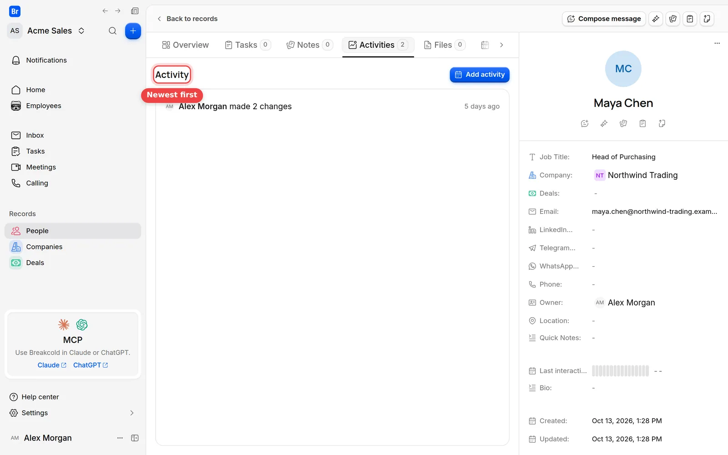Viewport: 728px width, 455px height.
Task: Click the last icon in the top toolbar
Action: [x=707, y=19]
